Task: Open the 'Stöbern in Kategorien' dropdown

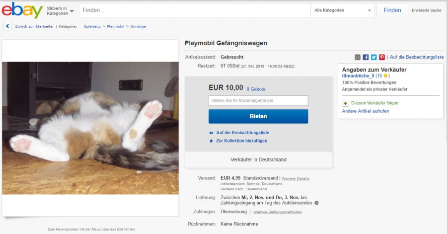Action: (x=60, y=10)
